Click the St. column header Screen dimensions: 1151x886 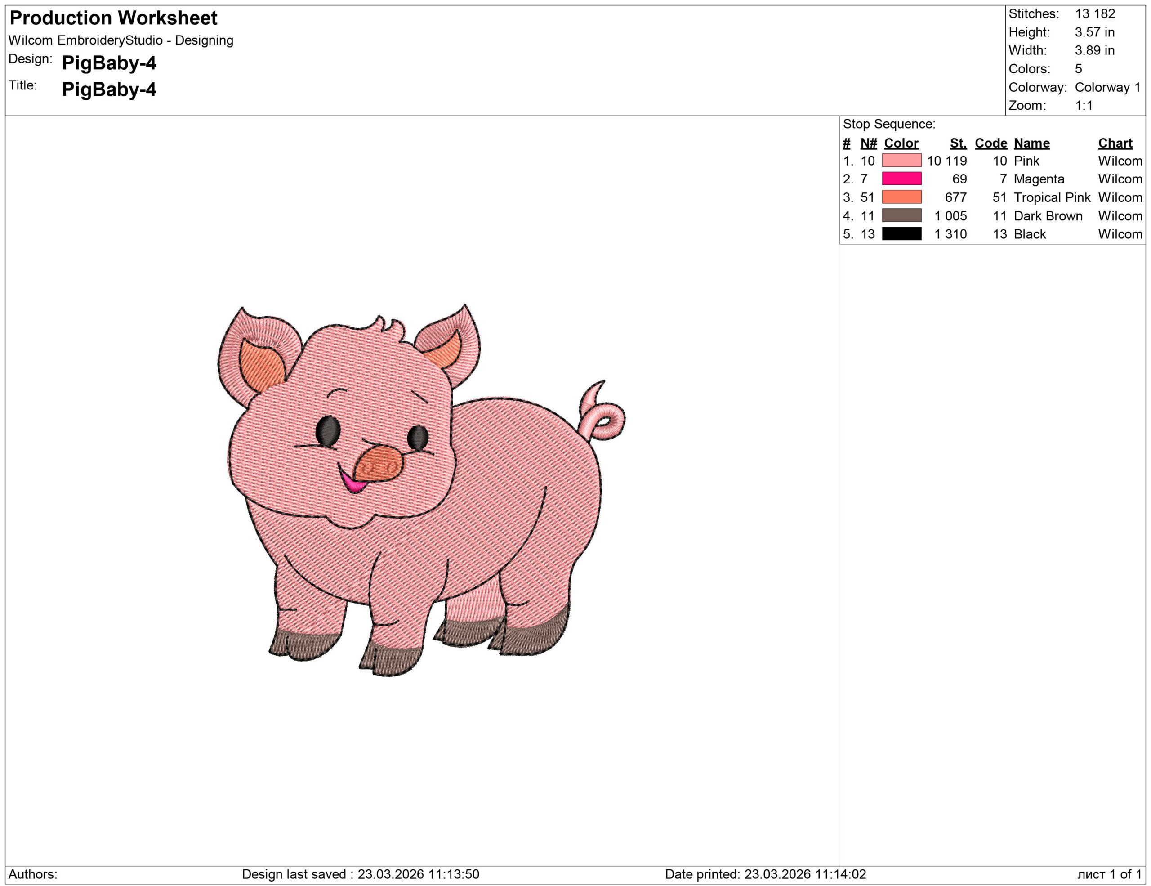(x=958, y=143)
